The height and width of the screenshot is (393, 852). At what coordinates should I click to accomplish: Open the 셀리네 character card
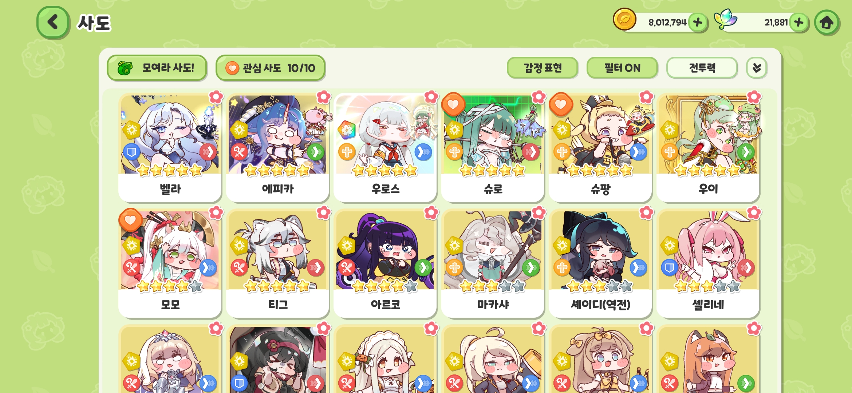click(x=708, y=263)
